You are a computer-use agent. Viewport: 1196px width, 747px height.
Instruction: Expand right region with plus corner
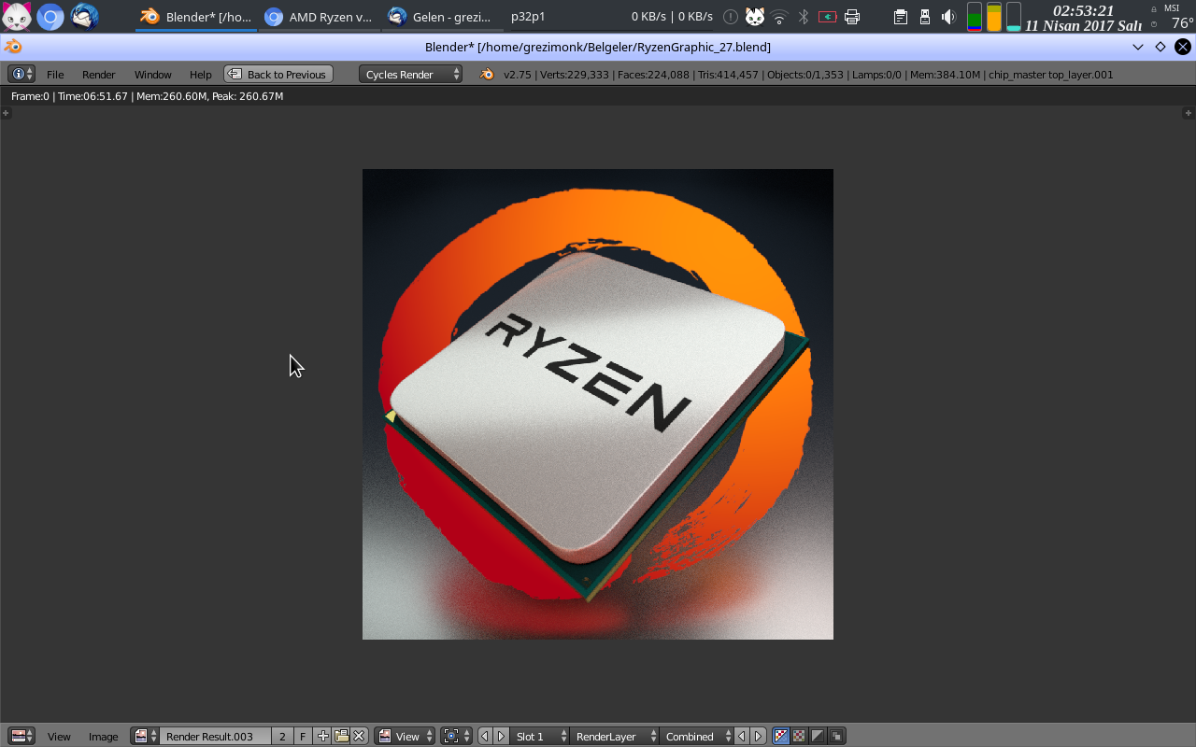point(1189,113)
